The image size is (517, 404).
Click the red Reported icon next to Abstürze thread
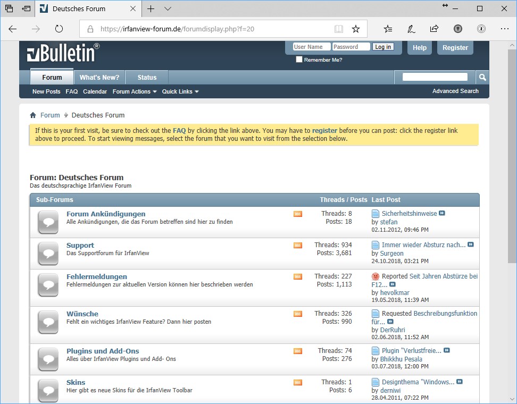tap(375, 276)
